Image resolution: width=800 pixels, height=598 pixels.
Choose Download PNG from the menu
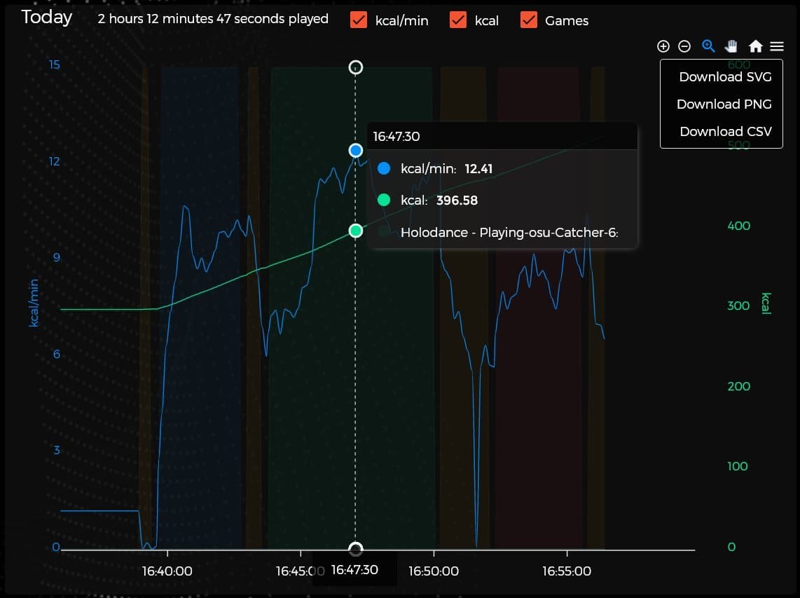click(x=724, y=104)
